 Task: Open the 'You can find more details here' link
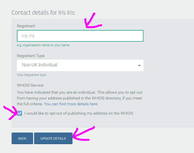point(71,104)
